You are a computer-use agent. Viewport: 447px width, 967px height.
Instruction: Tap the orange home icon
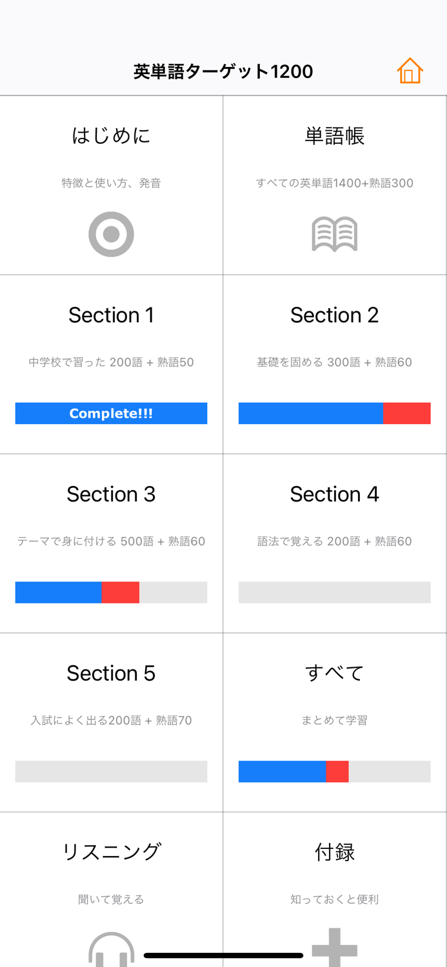tap(410, 71)
